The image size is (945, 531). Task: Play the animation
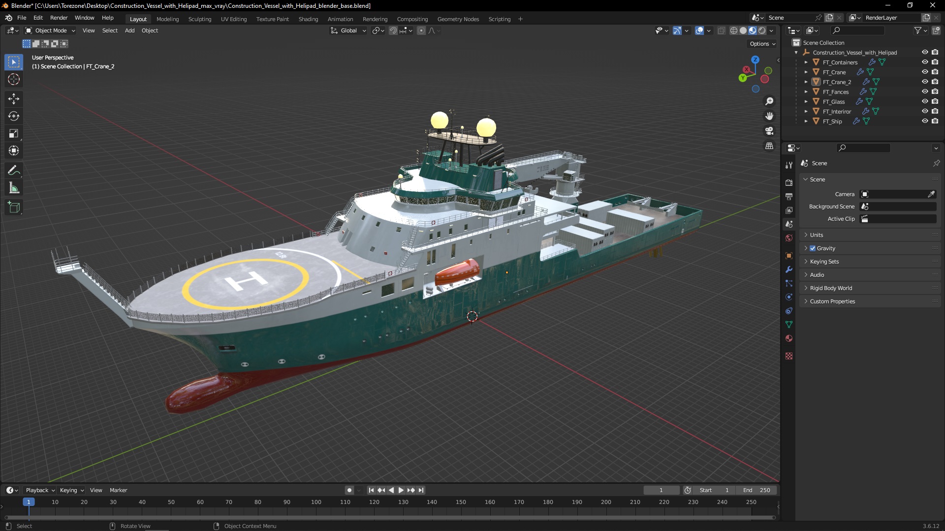pyautogui.click(x=401, y=490)
